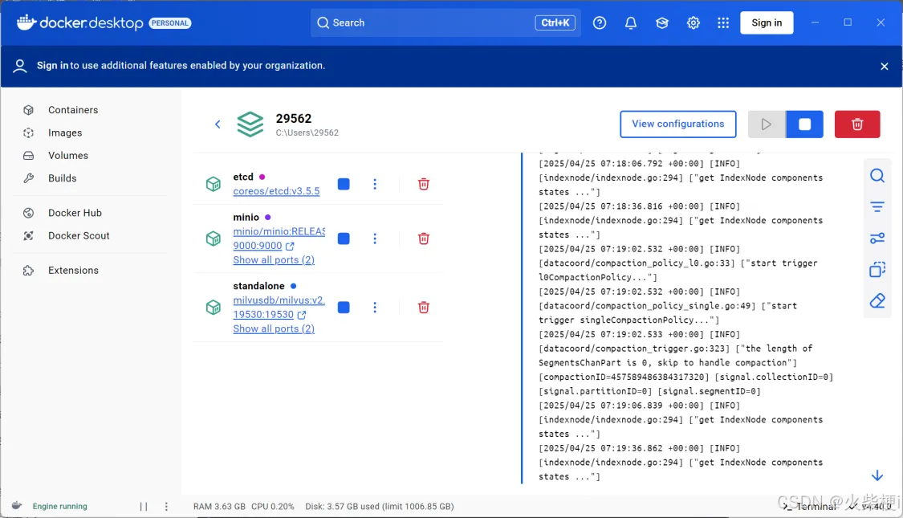Open the minio port 9000:9000 link
Screen dimensions: 903x518
258,246
